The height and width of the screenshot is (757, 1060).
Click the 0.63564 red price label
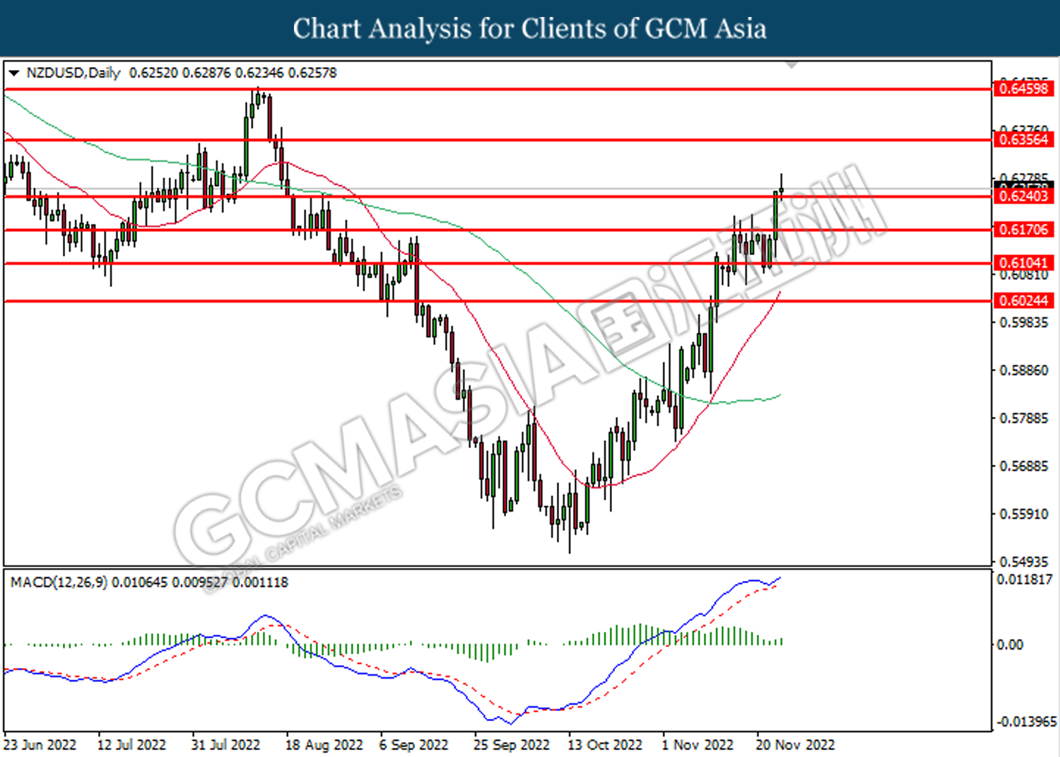tap(1023, 139)
